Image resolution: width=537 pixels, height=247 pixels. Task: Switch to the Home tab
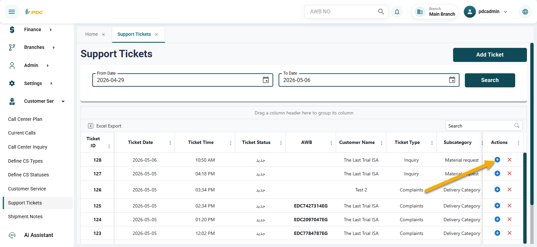(x=92, y=34)
